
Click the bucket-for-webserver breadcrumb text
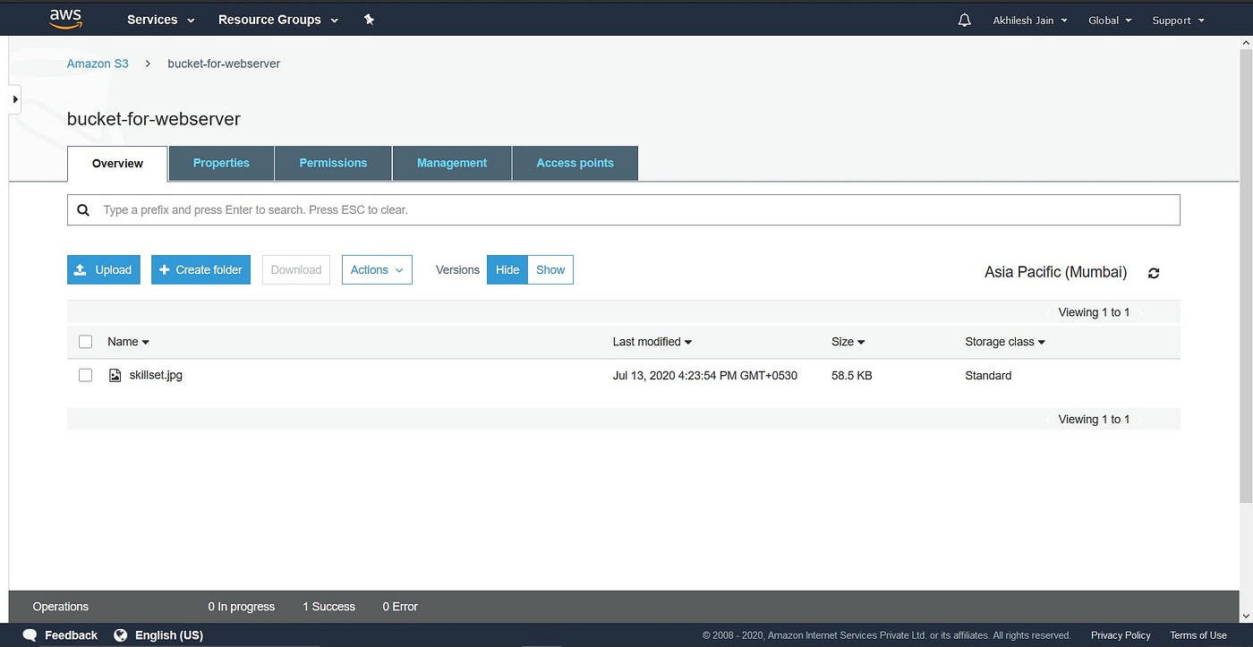pyautogui.click(x=224, y=64)
